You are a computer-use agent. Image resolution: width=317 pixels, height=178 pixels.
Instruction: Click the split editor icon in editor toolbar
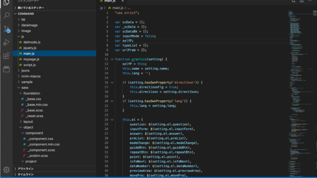point(302,1)
